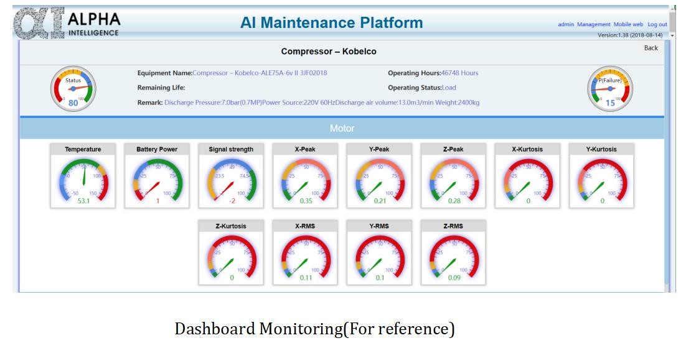Click the Compressor – Kobelco page title
Image resolution: width=691 pixels, height=343 pixels.
(329, 52)
